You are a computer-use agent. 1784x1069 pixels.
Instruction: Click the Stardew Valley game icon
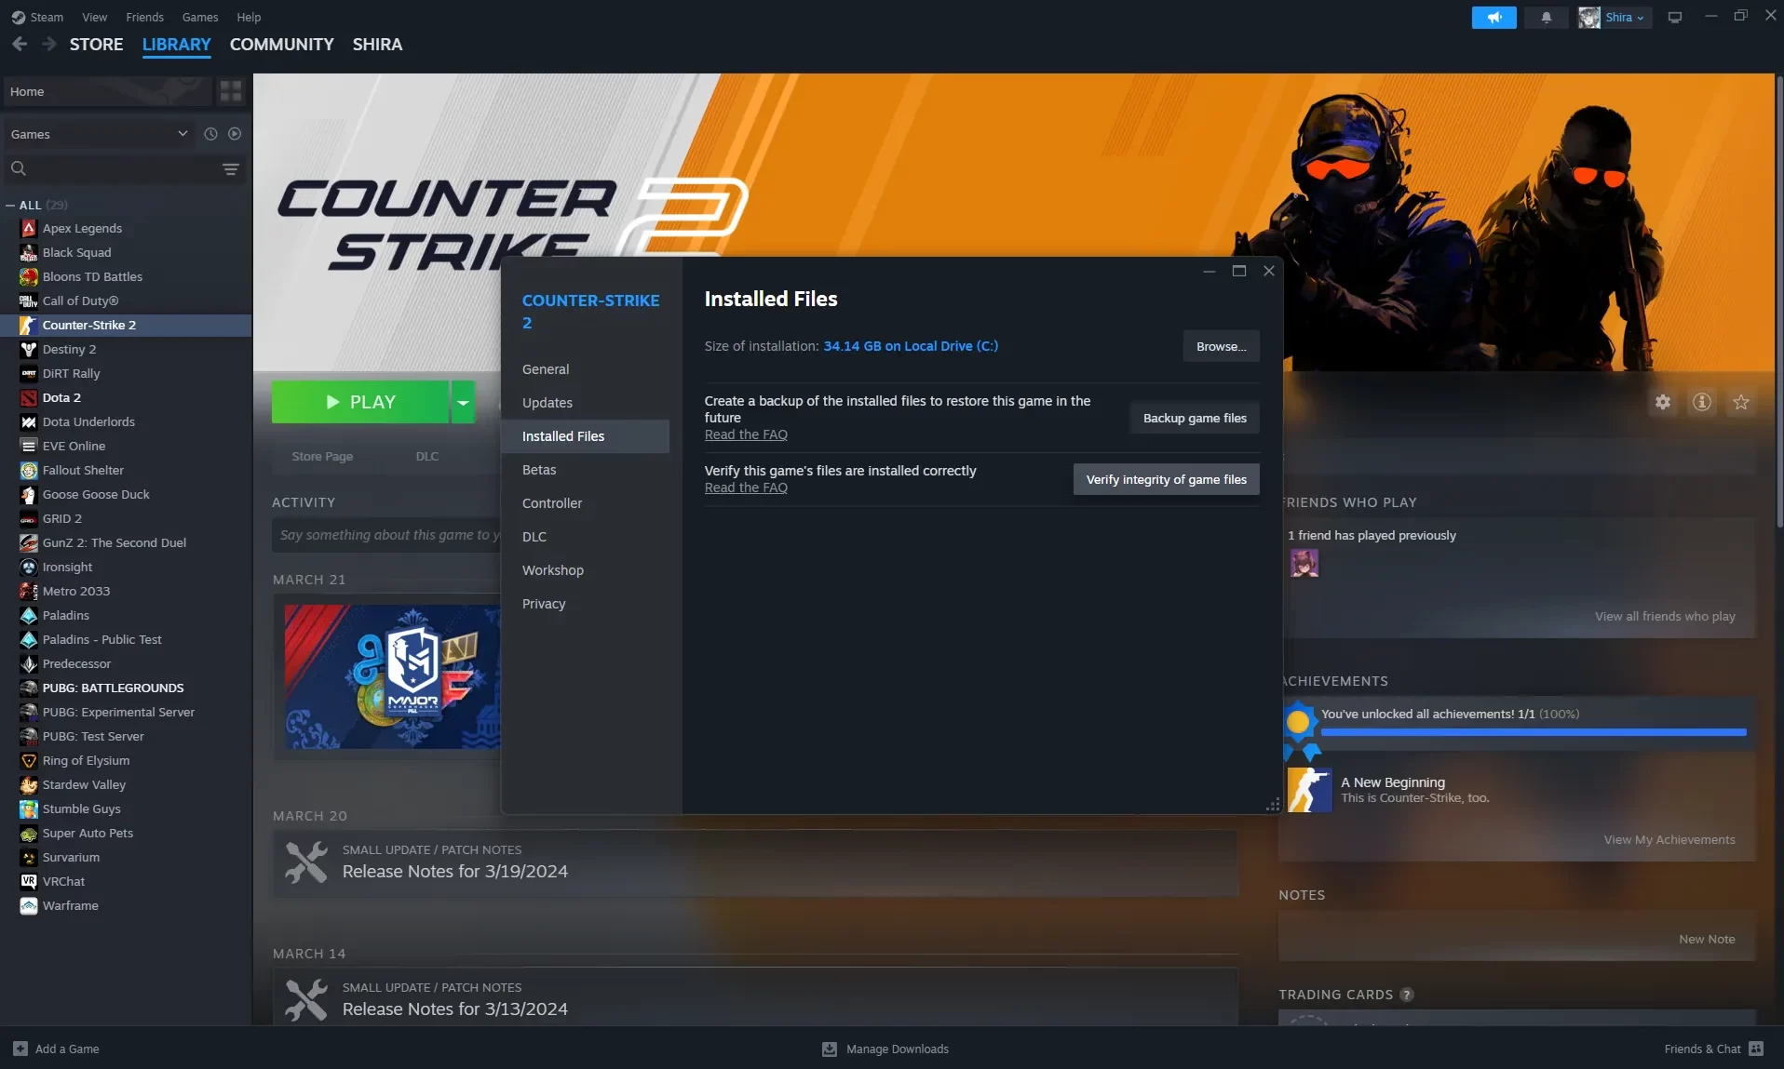(29, 784)
